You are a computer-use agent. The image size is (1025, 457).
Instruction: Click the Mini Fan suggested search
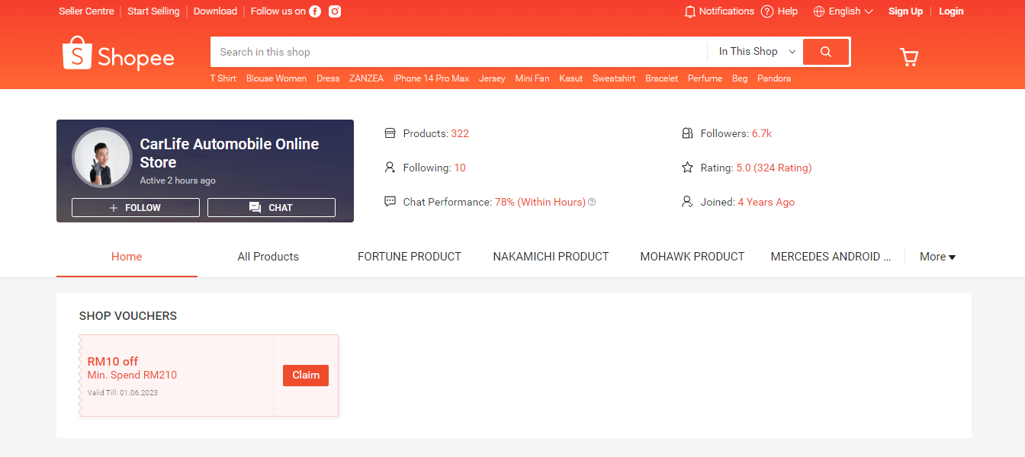coord(532,78)
